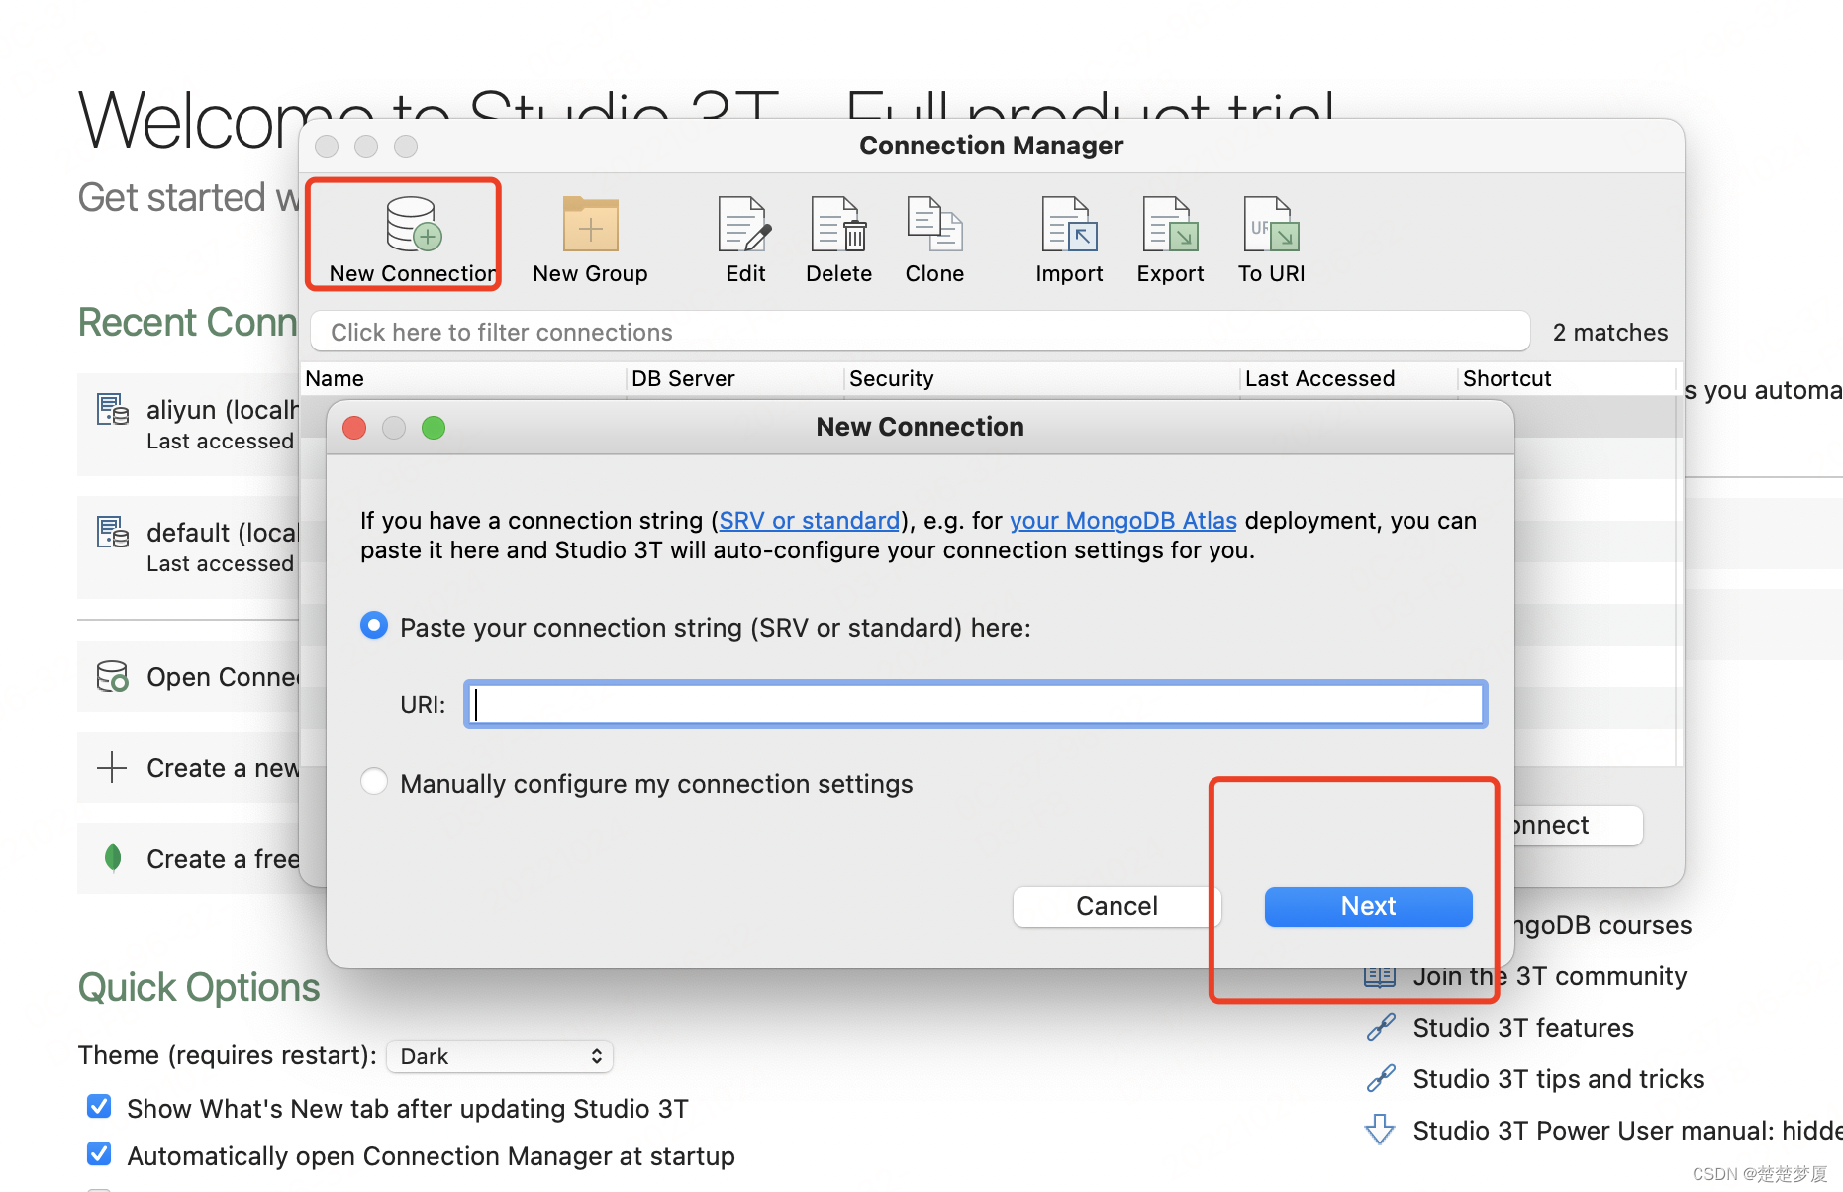Viewport: 1843px width, 1192px height.
Task: Click the plus icon for Create a new
Action: tap(112, 767)
